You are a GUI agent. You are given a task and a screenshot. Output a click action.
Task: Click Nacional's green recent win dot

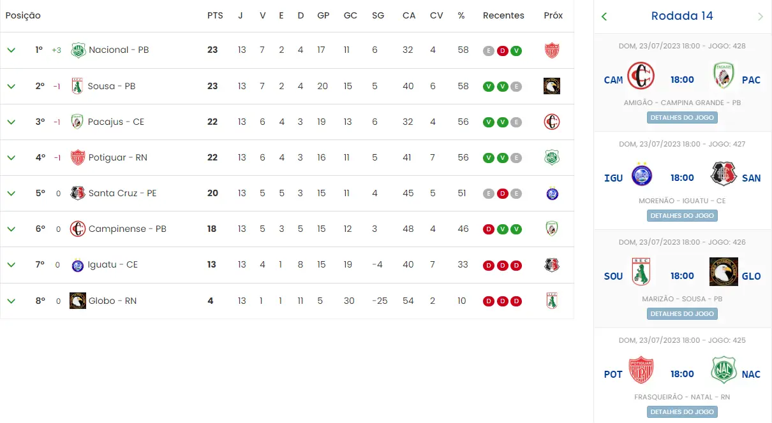click(x=516, y=51)
